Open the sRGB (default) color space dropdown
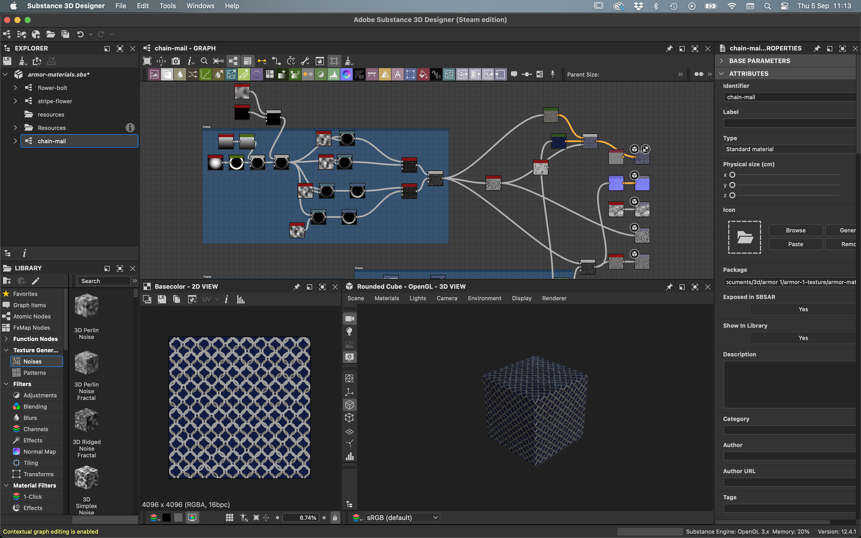The image size is (861, 538). point(402,518)
